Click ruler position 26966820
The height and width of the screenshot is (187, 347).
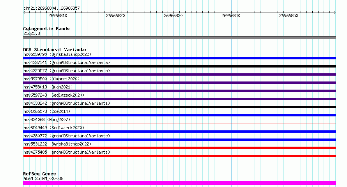115,16
